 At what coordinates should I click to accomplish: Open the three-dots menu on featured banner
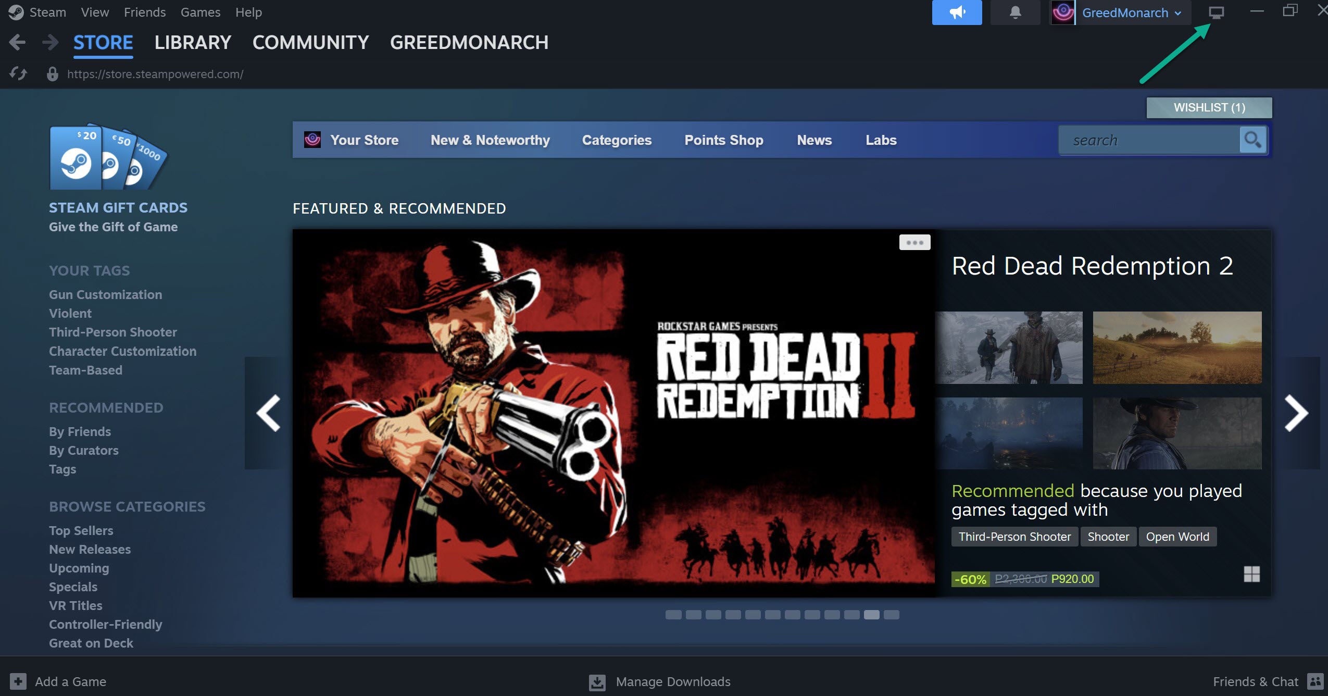click(x=914, y=242)
